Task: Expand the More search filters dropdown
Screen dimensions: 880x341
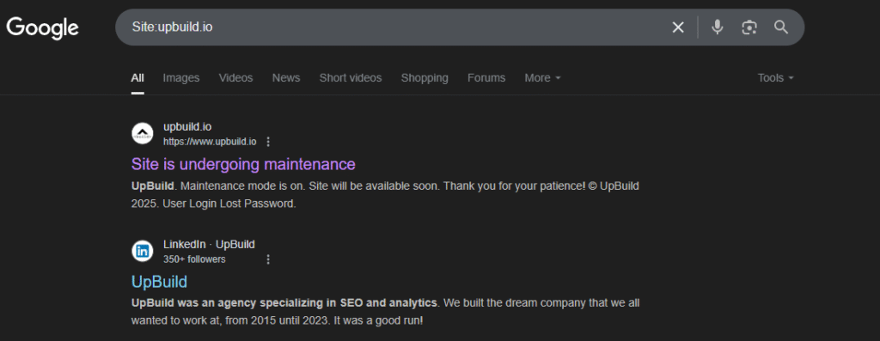Action: point(542,78)
